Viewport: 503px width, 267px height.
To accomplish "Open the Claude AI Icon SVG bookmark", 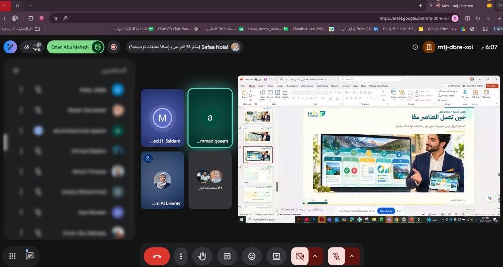I will 313,29.
